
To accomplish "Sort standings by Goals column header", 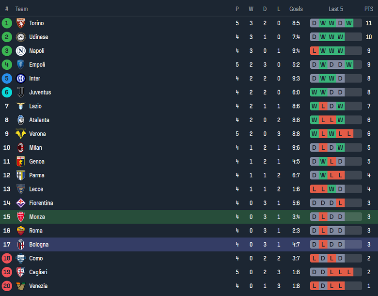I will coord(296,9).
